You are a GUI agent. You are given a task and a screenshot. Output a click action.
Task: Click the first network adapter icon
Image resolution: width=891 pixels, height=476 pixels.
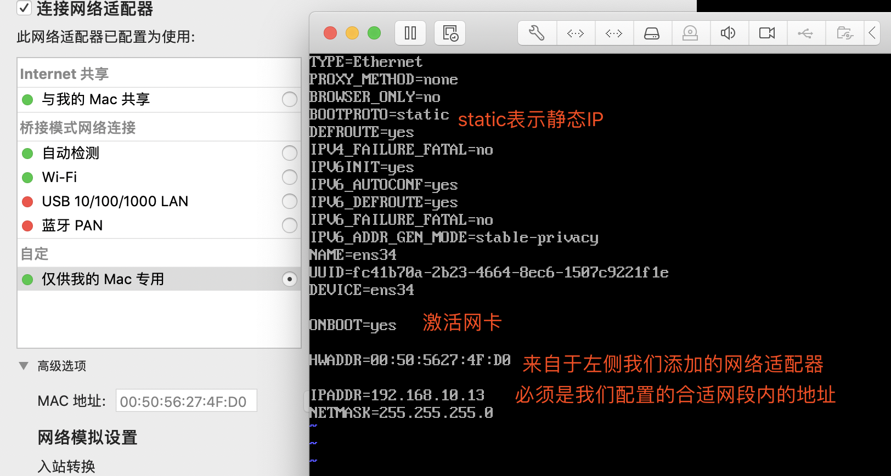[576, 33]
